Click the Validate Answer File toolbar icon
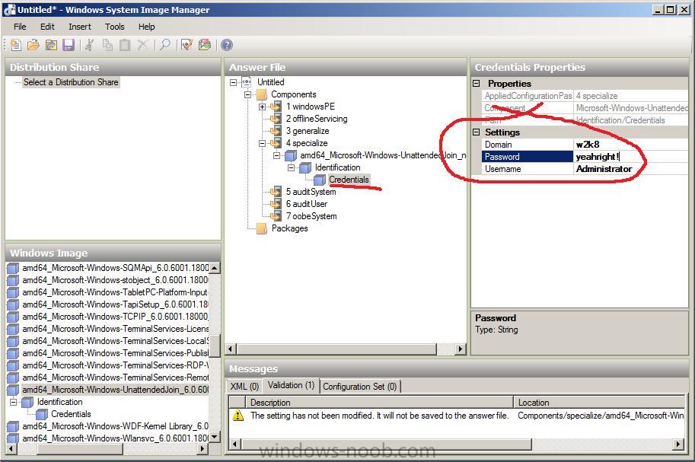 187,45
